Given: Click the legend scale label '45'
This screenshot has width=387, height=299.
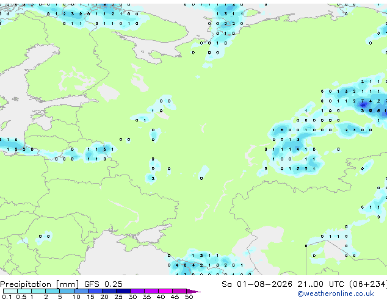Looking at the screenshot, I should (x=175, y=297).
